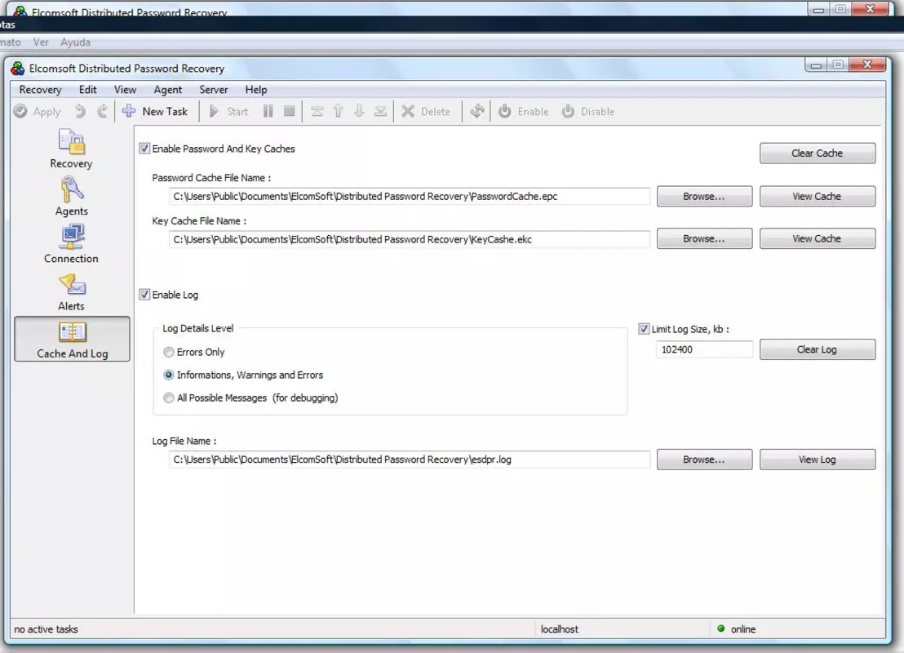
Task: Open the Connection section in the sidebar
Action: click(72, 244)
